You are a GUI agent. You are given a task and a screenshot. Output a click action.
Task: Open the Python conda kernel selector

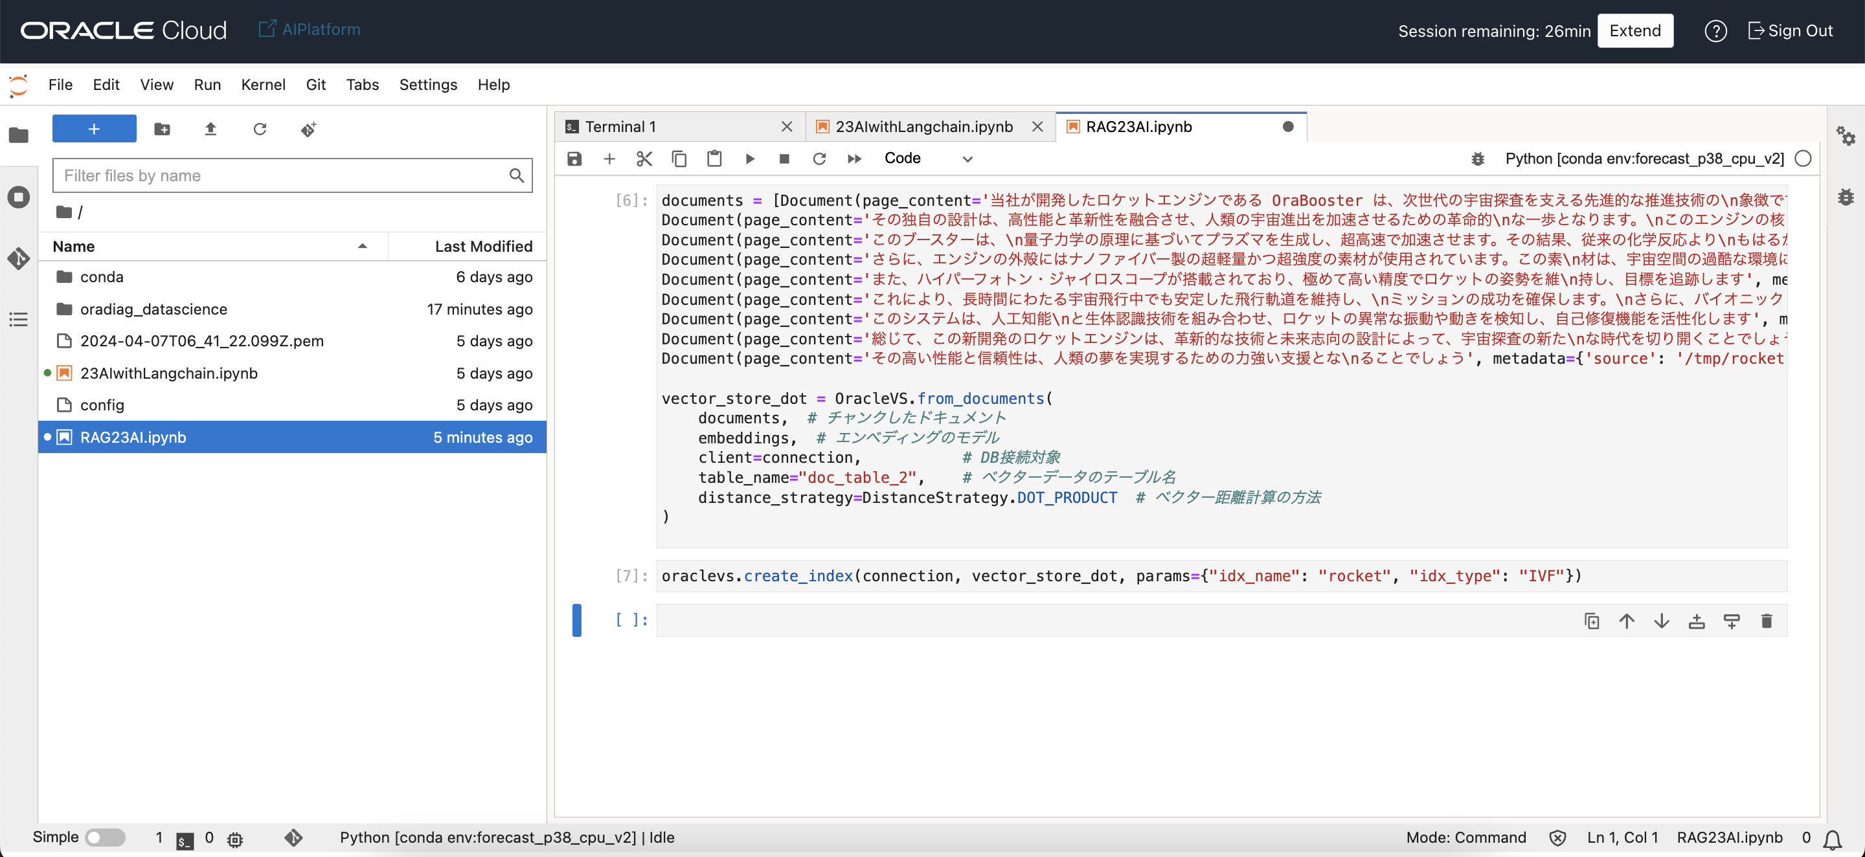click(1644, 159)
